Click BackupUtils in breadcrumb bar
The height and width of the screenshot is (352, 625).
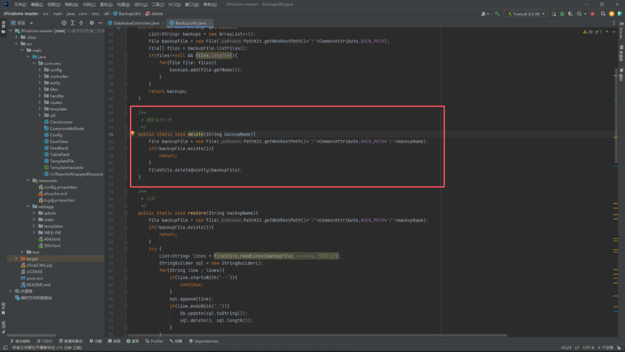(x=127, y=14)
